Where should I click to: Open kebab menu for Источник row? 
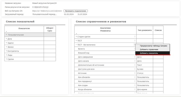(x=135, y=73)
